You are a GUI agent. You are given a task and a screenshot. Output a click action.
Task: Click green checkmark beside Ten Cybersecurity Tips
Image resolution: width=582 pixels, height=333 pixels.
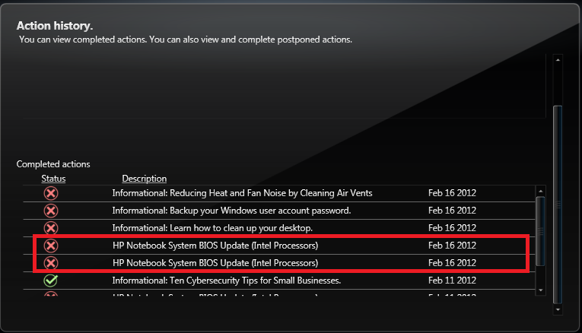[x=51, y=281]
